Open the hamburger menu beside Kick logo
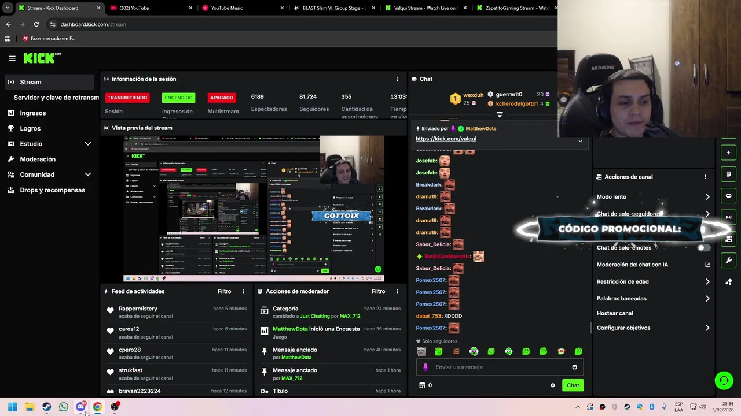 point(12,58)
